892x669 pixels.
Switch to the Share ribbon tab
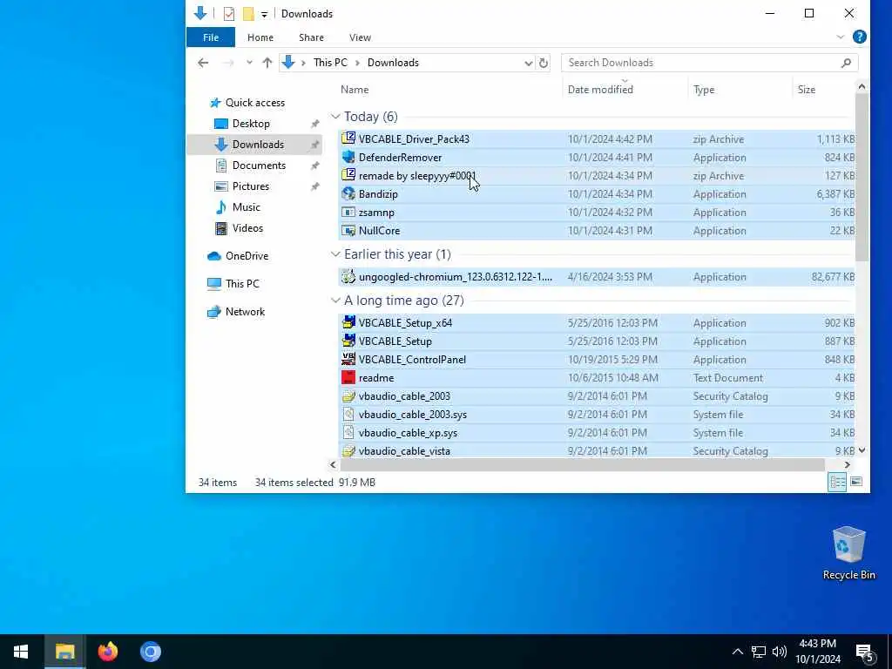[311, 37]
